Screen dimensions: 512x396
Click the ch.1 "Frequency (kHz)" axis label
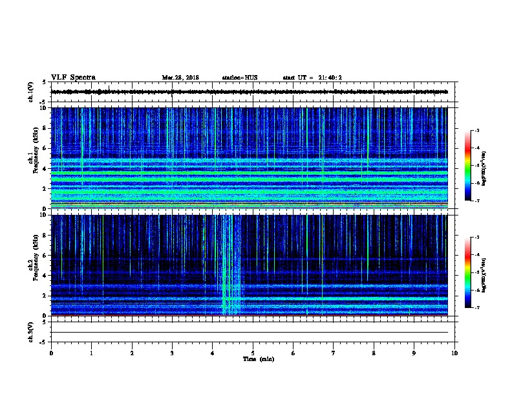tap(36, 150)
